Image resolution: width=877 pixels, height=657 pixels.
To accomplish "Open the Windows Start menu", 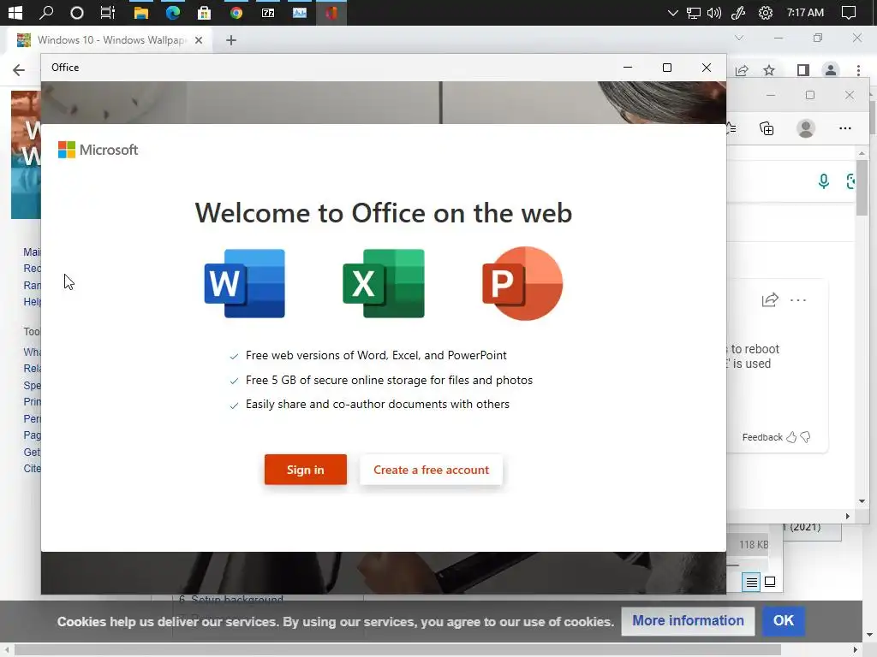I will 15,12.
